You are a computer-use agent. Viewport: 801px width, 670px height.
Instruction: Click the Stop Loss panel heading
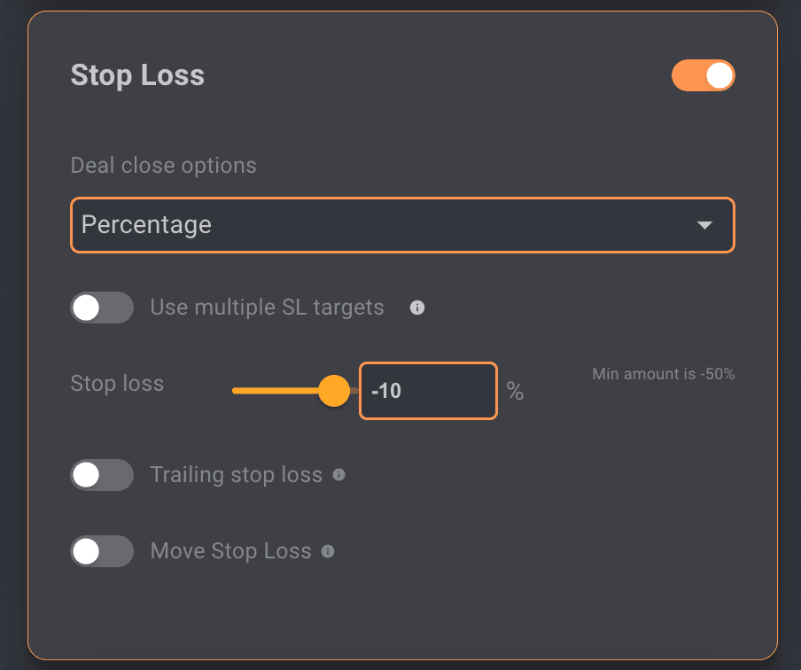tap(137, 75)
